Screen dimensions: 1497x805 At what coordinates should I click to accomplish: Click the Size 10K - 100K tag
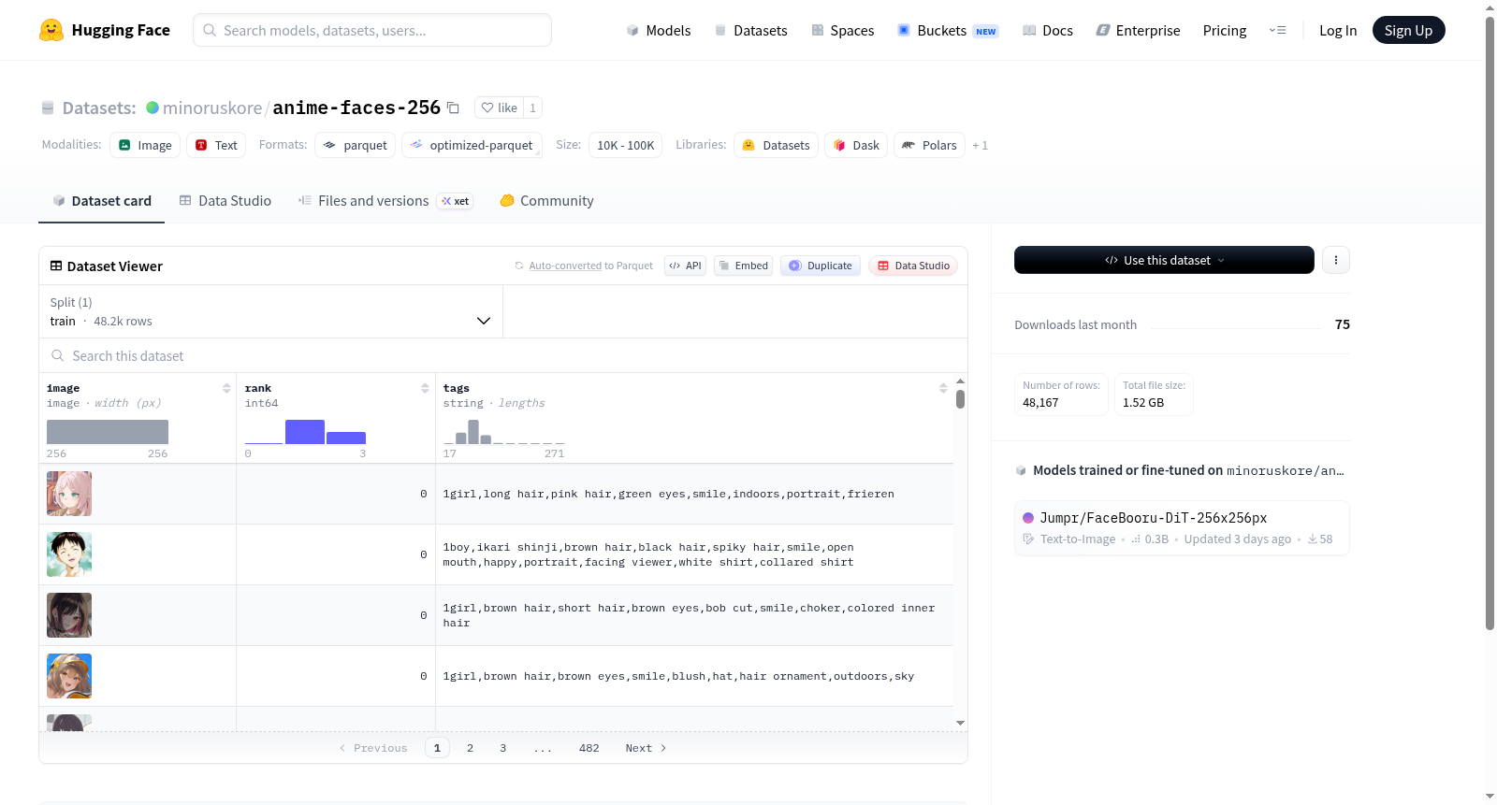tap(625, 145)
